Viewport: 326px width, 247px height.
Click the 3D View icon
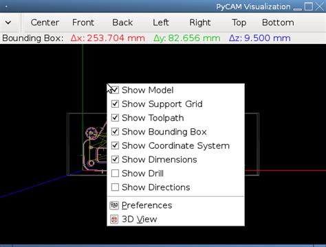114,220
